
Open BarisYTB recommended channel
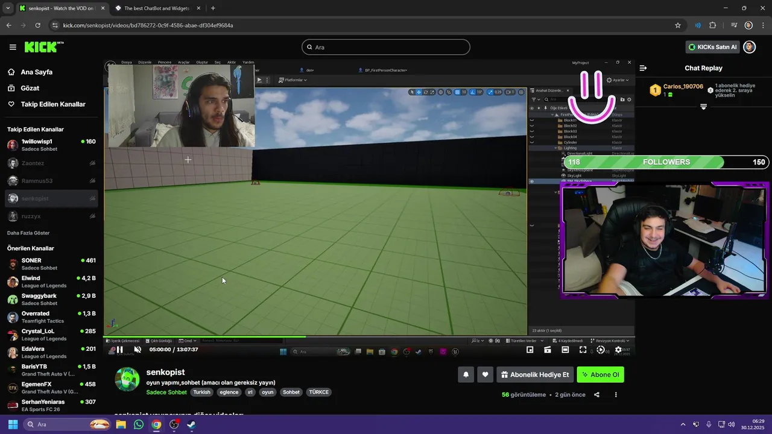[51, 370]
